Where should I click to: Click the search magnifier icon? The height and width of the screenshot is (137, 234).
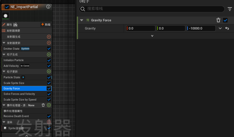click(83, 9)
